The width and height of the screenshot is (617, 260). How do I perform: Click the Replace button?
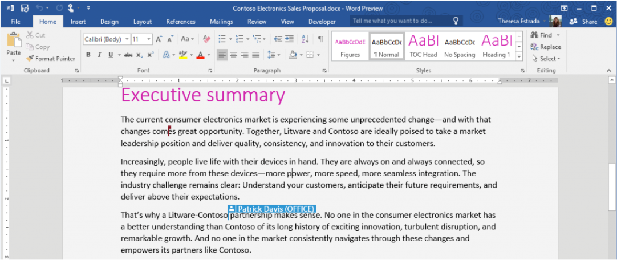(x=545, y=47)
